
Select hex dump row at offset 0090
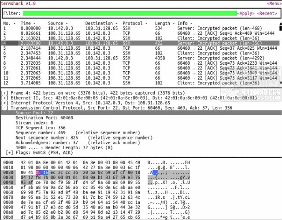click(96, 207)
